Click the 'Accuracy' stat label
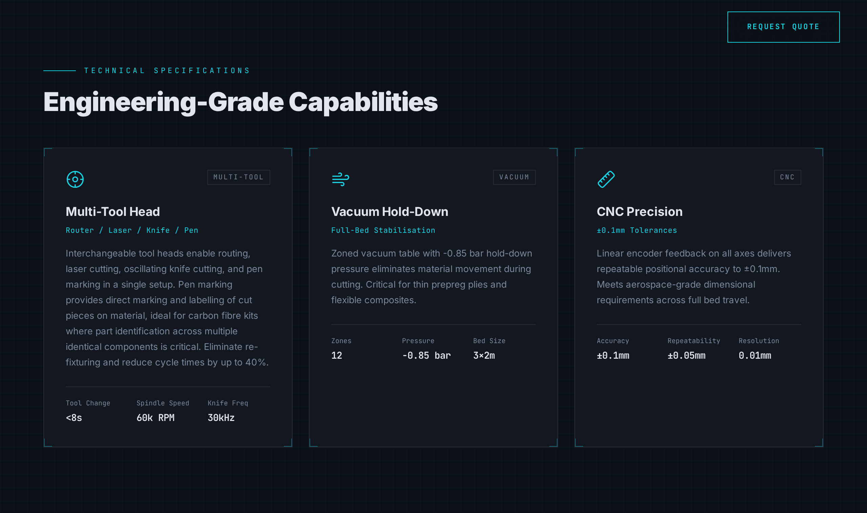 point(613,341)
